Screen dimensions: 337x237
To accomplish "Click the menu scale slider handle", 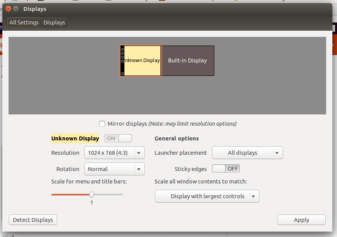I will point(92,194).
